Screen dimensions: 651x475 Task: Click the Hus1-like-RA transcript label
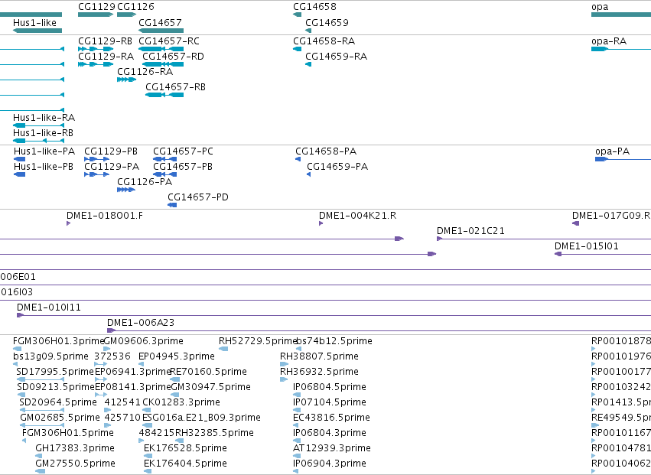(x=44, y=118)
